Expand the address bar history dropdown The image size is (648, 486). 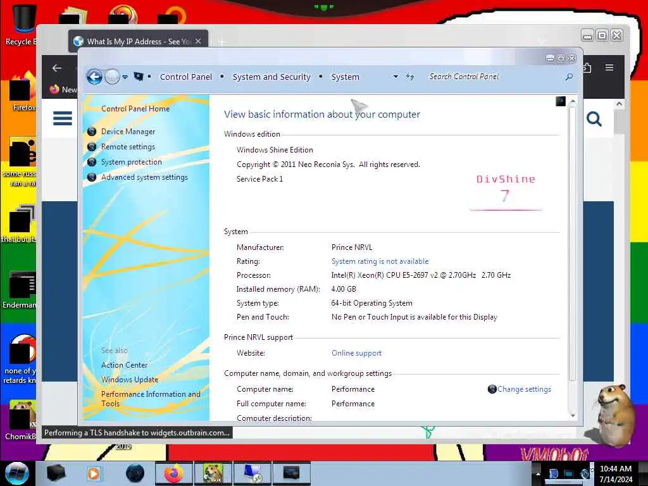[x=396, y=77]
